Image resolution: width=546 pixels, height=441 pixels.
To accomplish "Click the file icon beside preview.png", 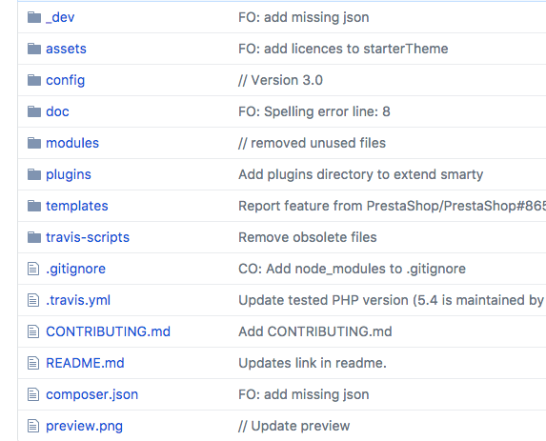I will pyautogui.click(x=33, y=426).
